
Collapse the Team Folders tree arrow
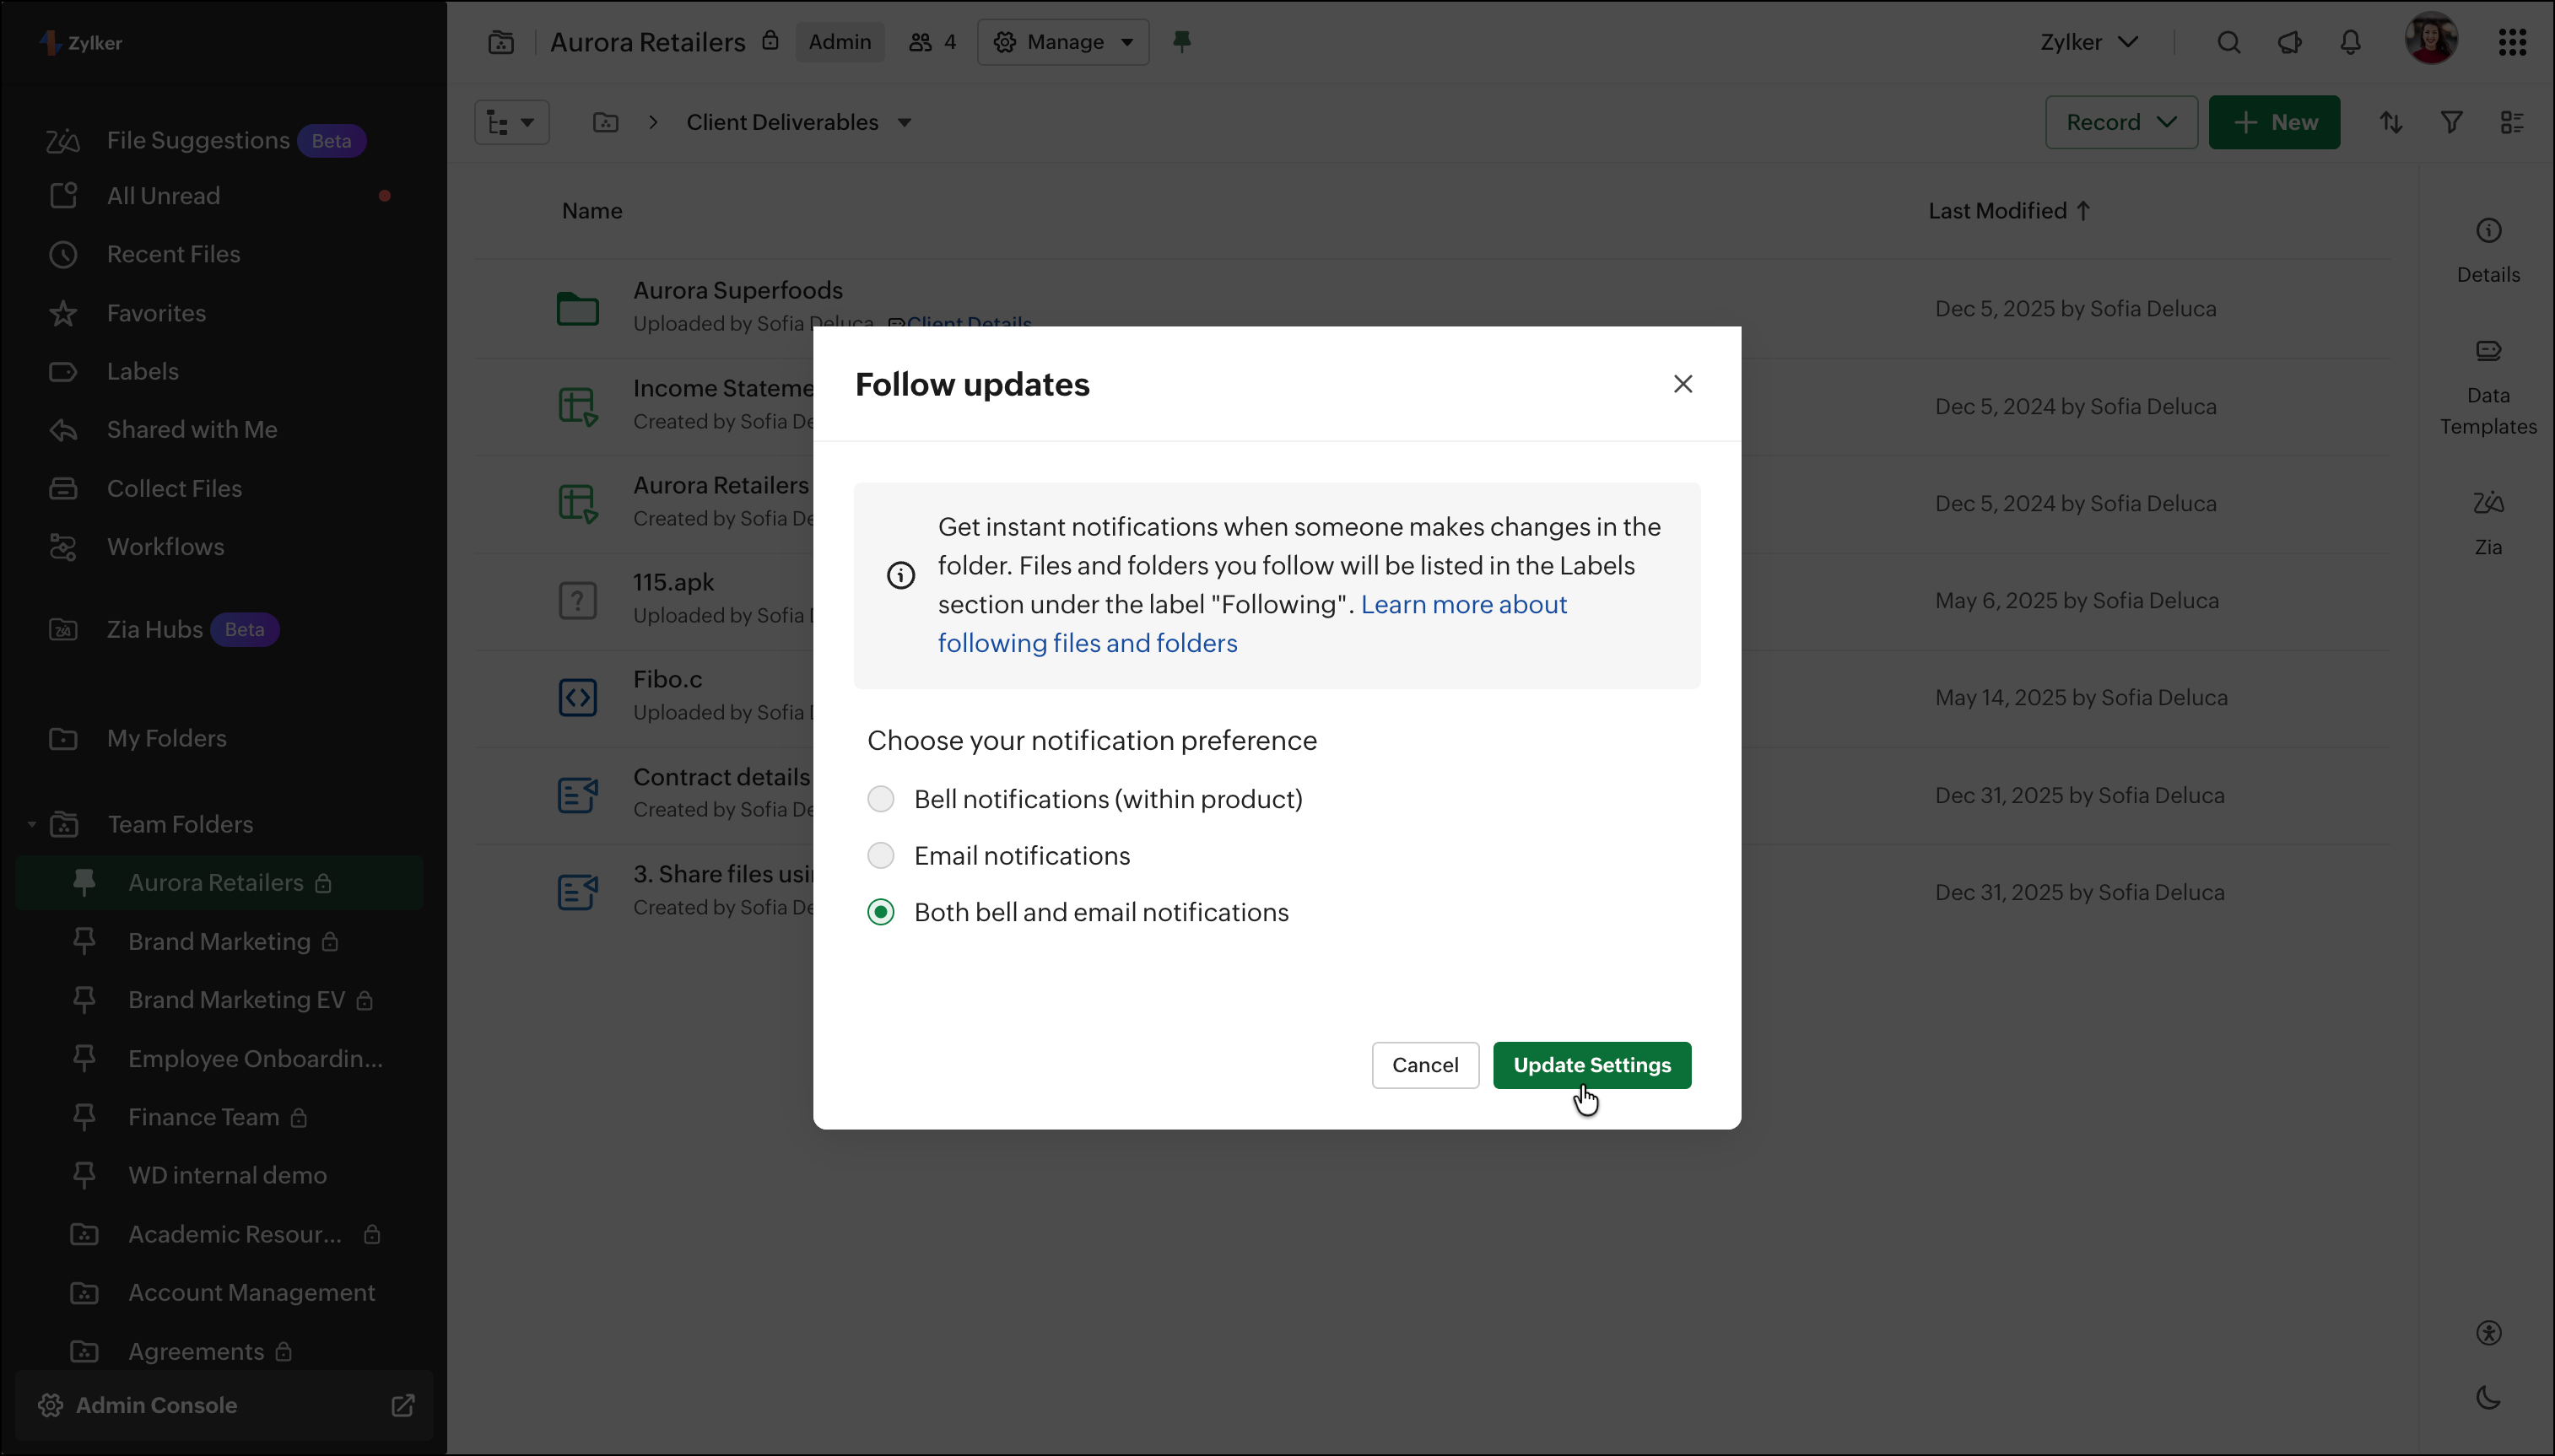tap(31, 824)
